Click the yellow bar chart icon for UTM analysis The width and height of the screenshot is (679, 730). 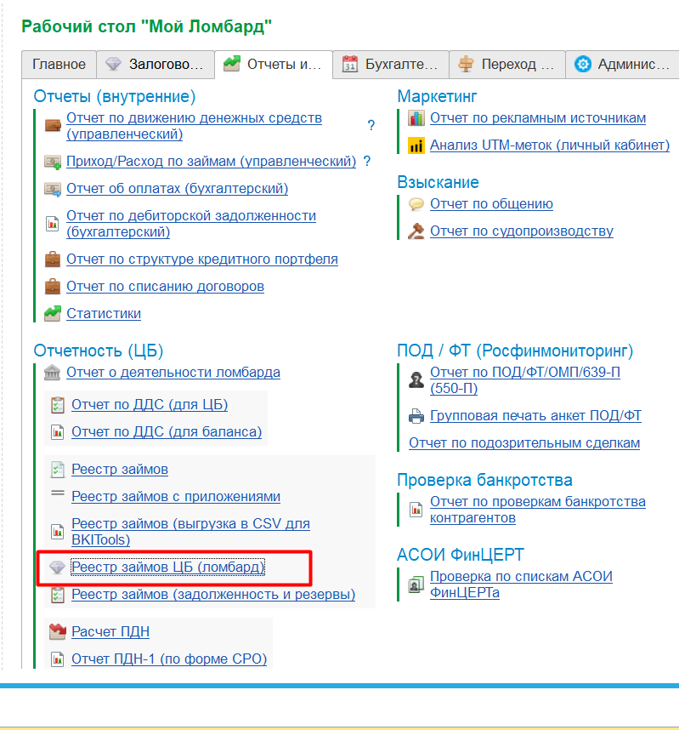[416, 145]
